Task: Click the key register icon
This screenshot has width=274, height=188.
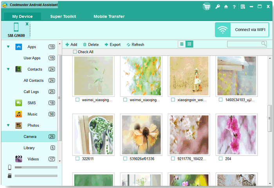Action: tap(217, 7)
